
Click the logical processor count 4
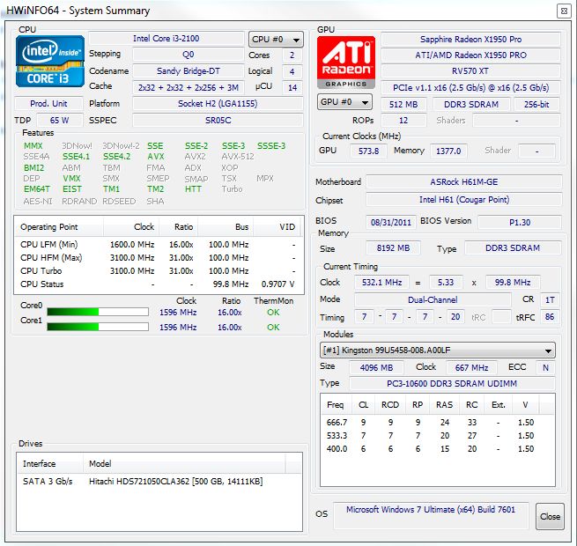coord(292,71)
